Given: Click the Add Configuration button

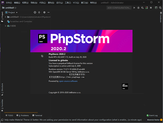Looking at the screenshot, I should [x=119, y=8].
